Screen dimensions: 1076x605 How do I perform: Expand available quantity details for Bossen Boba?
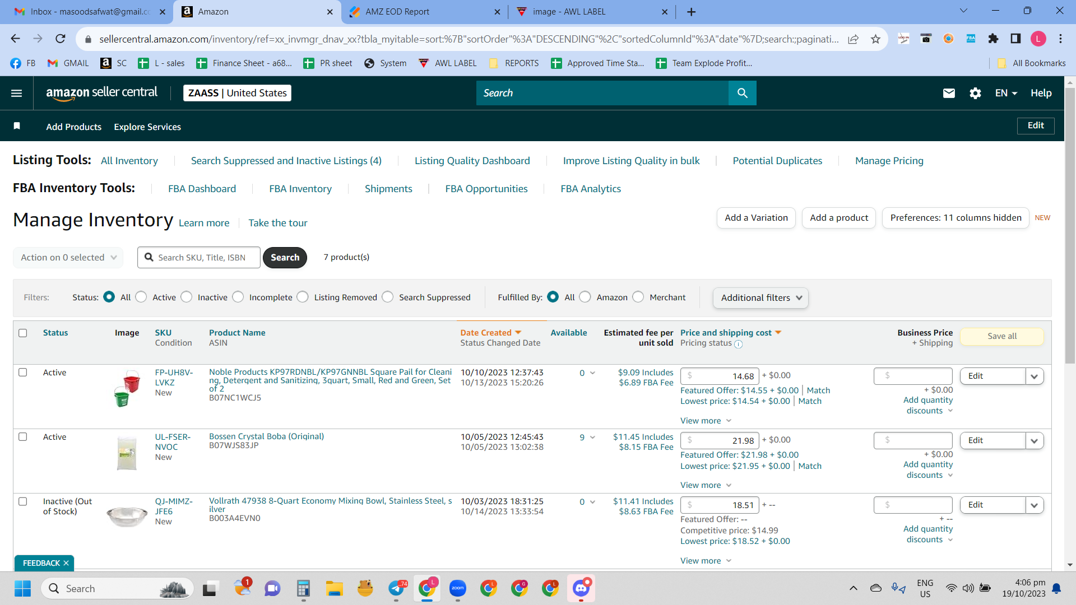(592, 438)
